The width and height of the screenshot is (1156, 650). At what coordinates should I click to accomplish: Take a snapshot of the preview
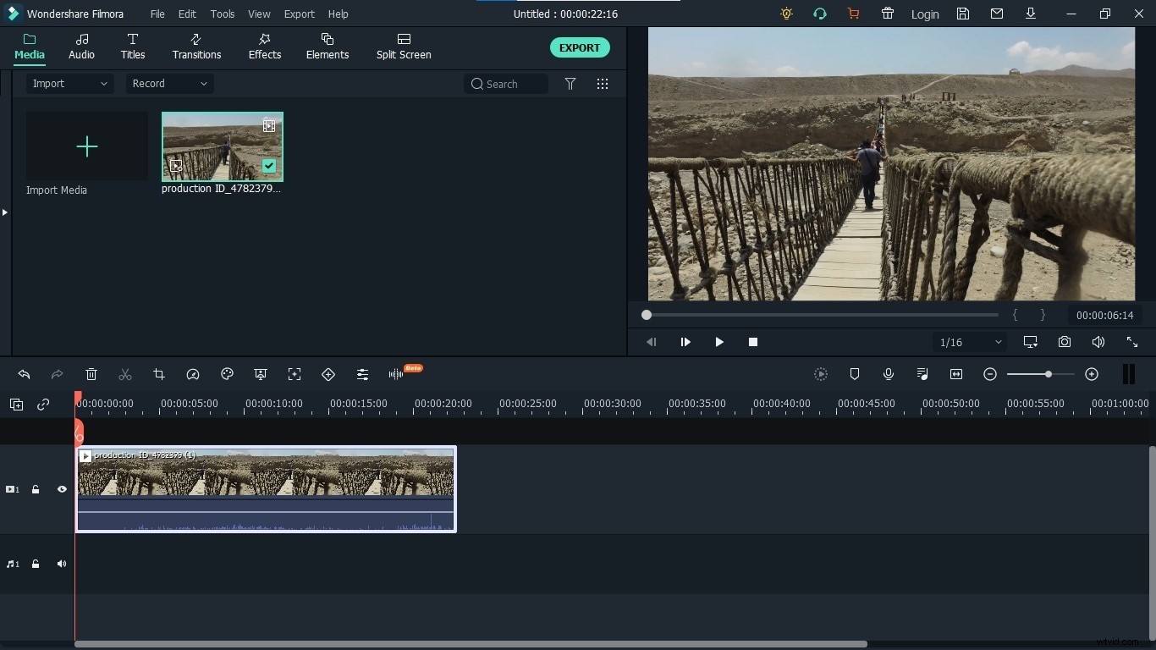pyautogui.click(x=1065, y=342)
